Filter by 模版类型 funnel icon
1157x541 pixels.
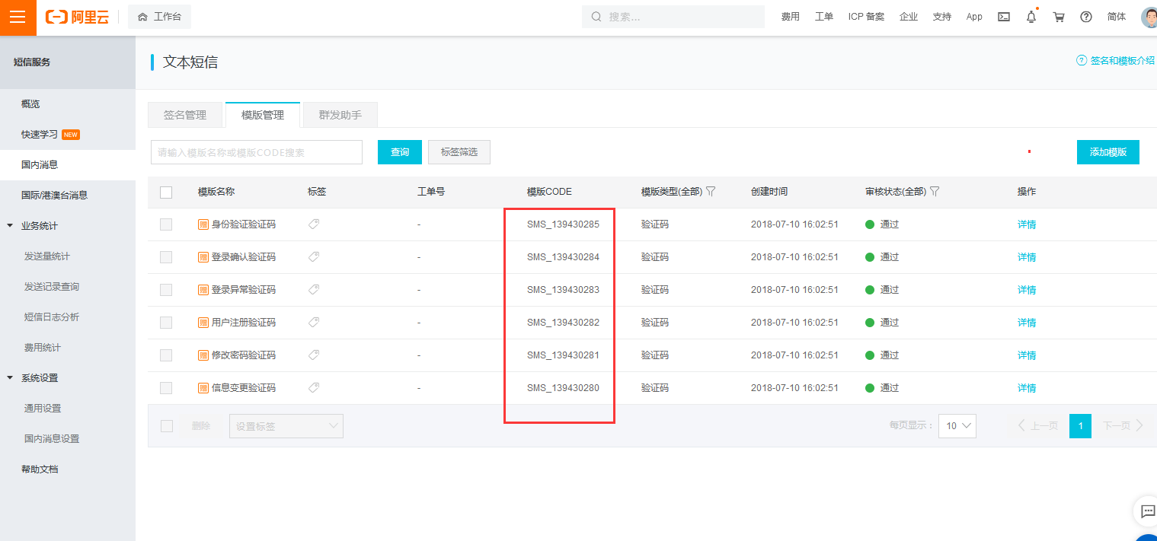711,192
